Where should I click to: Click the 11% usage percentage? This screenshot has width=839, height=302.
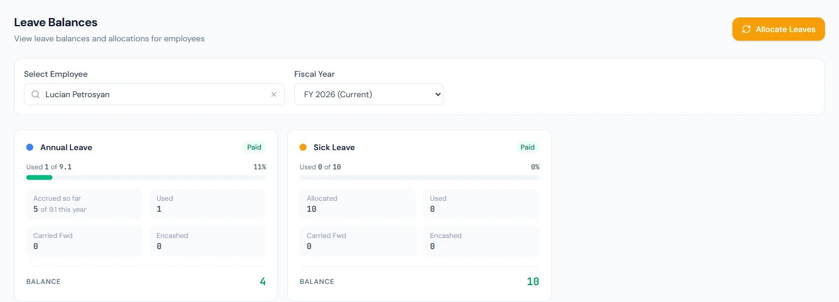[260, 167]
